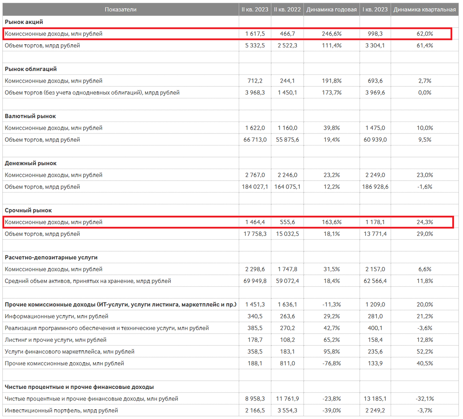Click the -11,3% annual change cell

[x=332, y=304]
